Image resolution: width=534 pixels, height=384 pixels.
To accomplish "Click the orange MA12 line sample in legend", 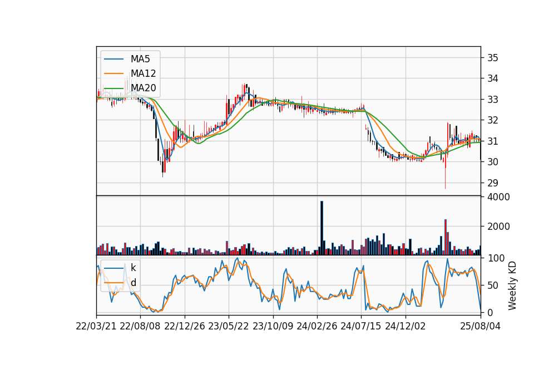I will click(113, 73).
